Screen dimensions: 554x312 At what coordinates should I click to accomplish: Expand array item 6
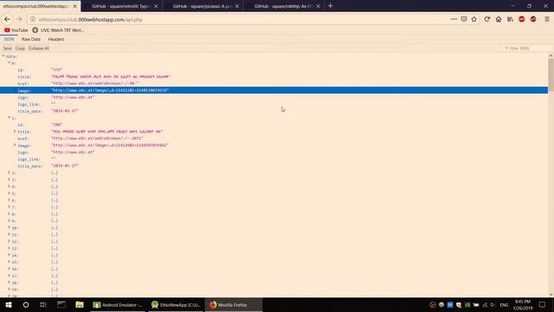[10, 200]
